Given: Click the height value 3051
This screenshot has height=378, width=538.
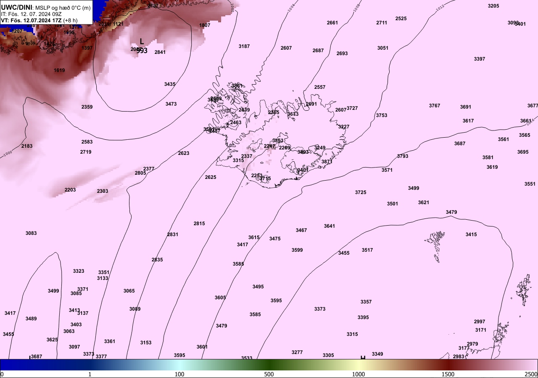Looking at the screenshot, I should click(x=383, y=48).
